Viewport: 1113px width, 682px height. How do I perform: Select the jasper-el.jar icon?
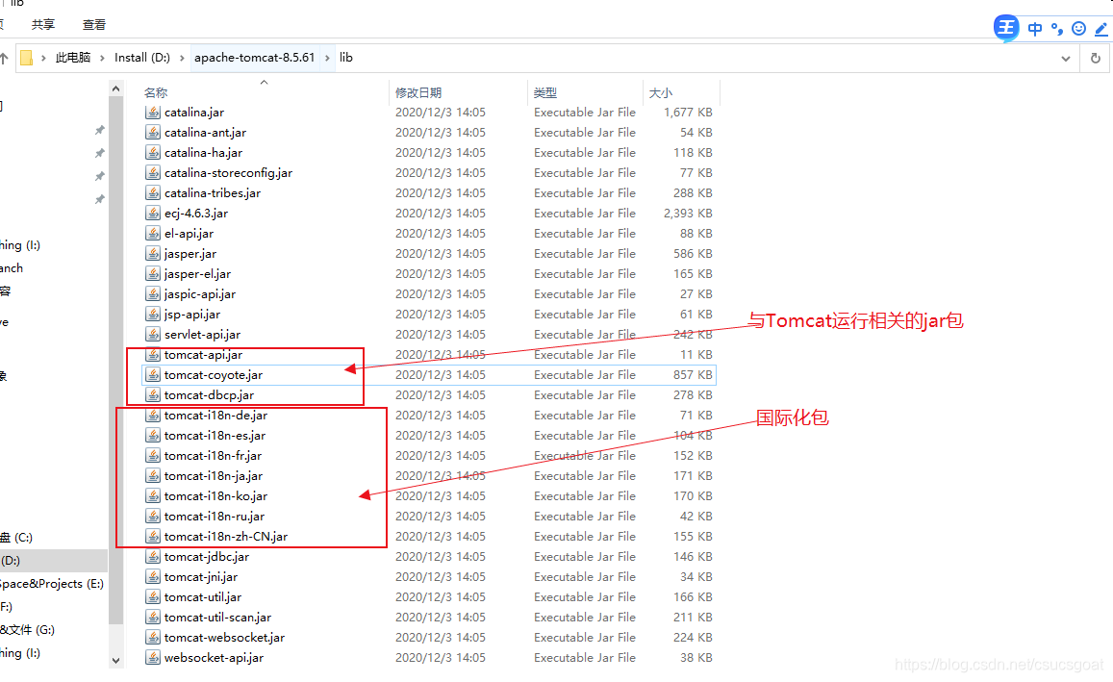(x=153, y=274)
